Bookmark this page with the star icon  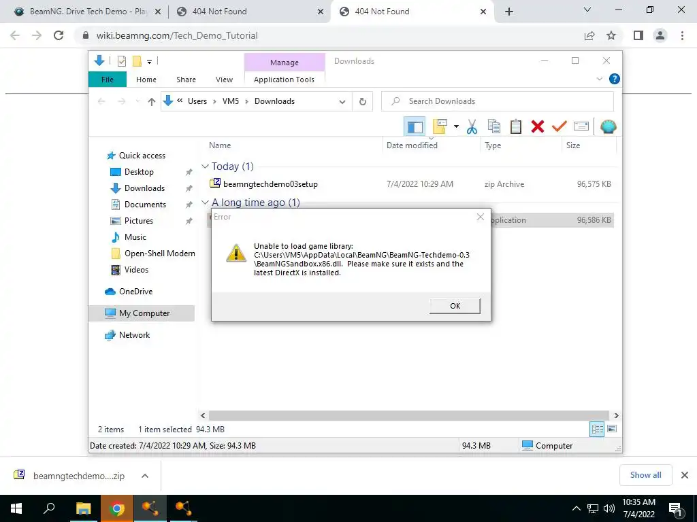point(611,35)
